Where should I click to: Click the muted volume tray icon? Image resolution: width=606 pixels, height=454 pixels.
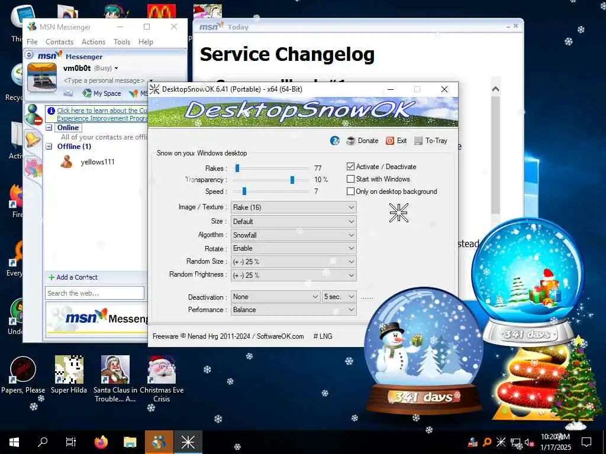click(x=529, y=442)
